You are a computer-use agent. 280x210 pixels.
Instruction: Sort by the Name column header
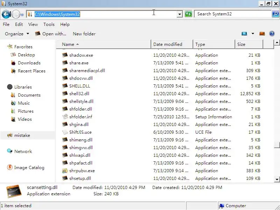click(104, 44)
